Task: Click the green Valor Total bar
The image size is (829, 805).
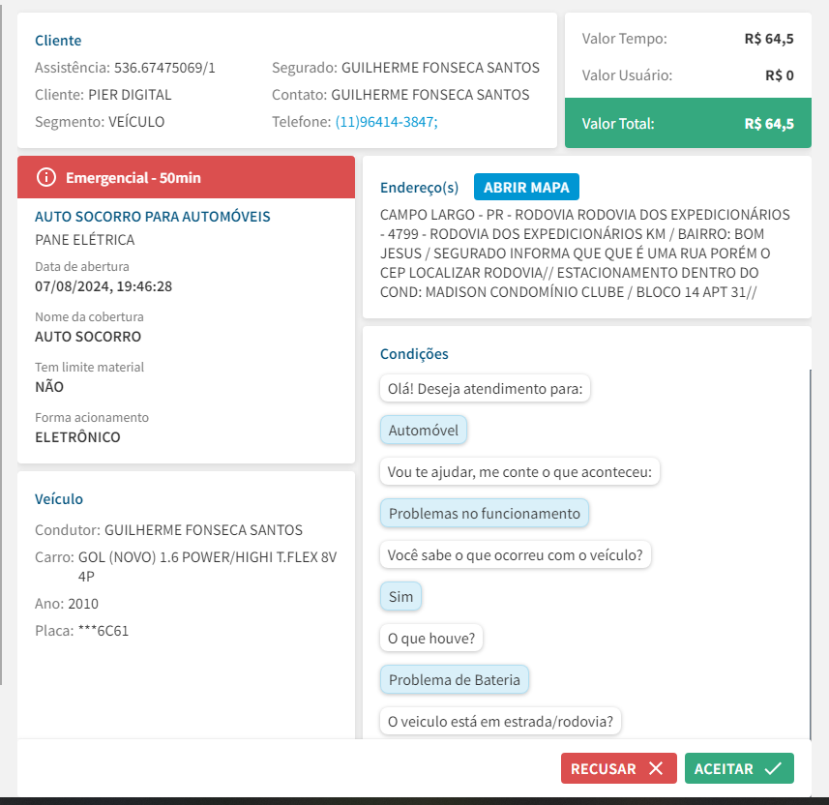Action: 687,124
